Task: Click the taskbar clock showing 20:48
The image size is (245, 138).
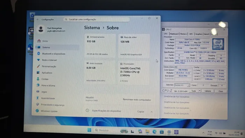Action: pos(234,134)
